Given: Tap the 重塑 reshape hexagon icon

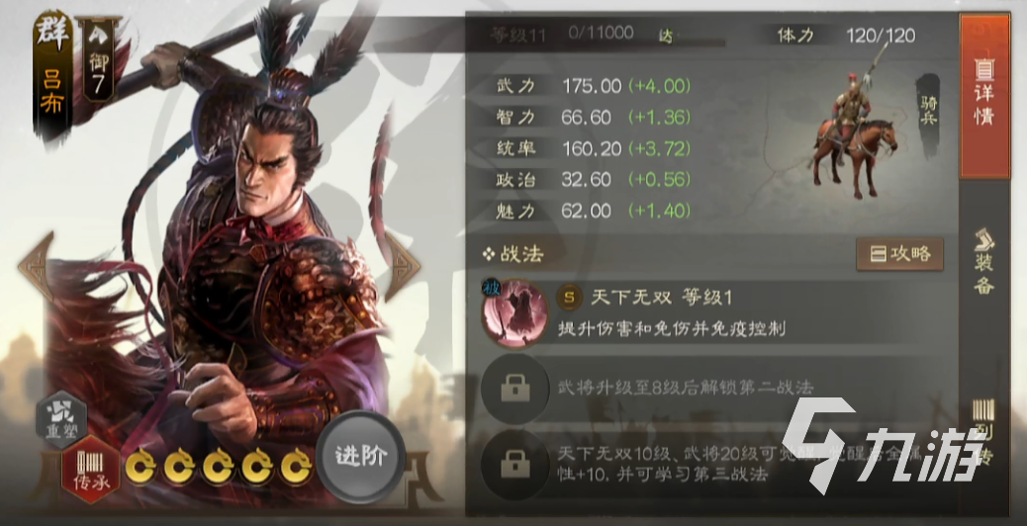Looking at the screenshot, I should coord(61,419).
